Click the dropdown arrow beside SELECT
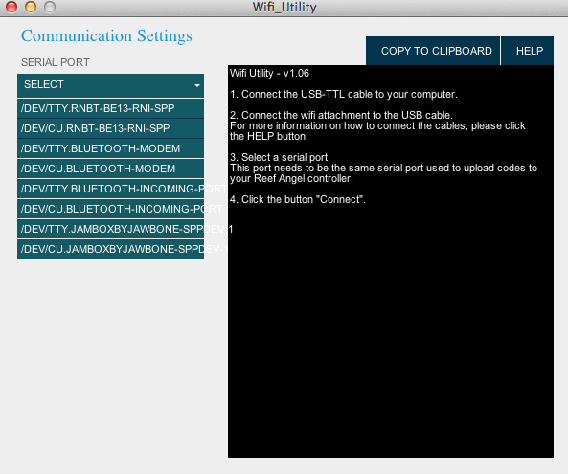Image resolution: width=568 pixels, height=474 pixels. coord(197,85)
